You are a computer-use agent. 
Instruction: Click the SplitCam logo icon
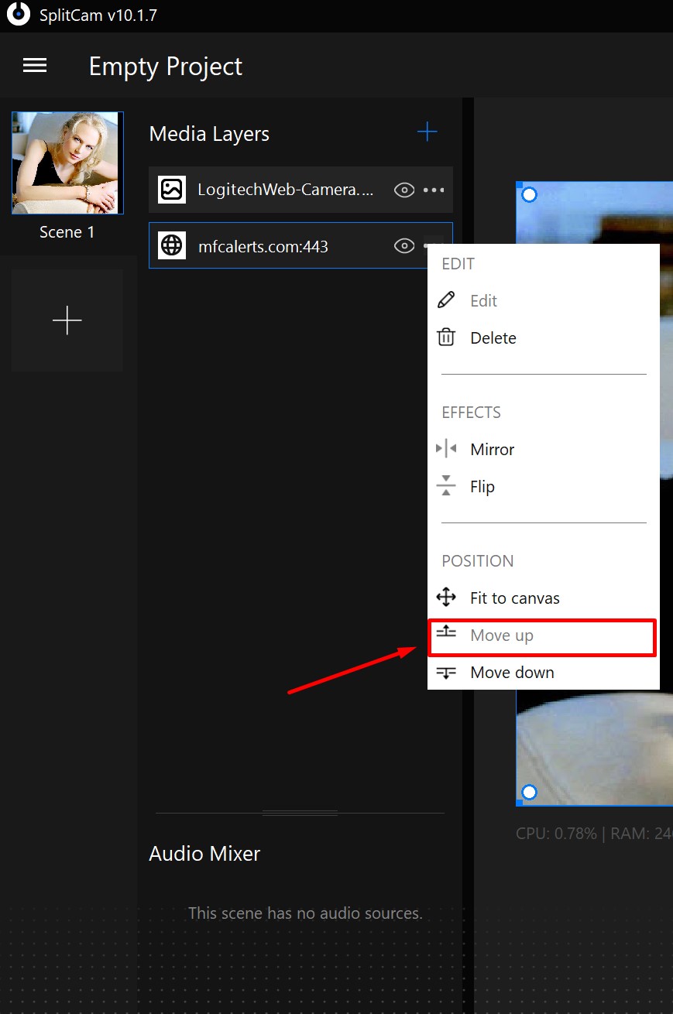[17, 14]
